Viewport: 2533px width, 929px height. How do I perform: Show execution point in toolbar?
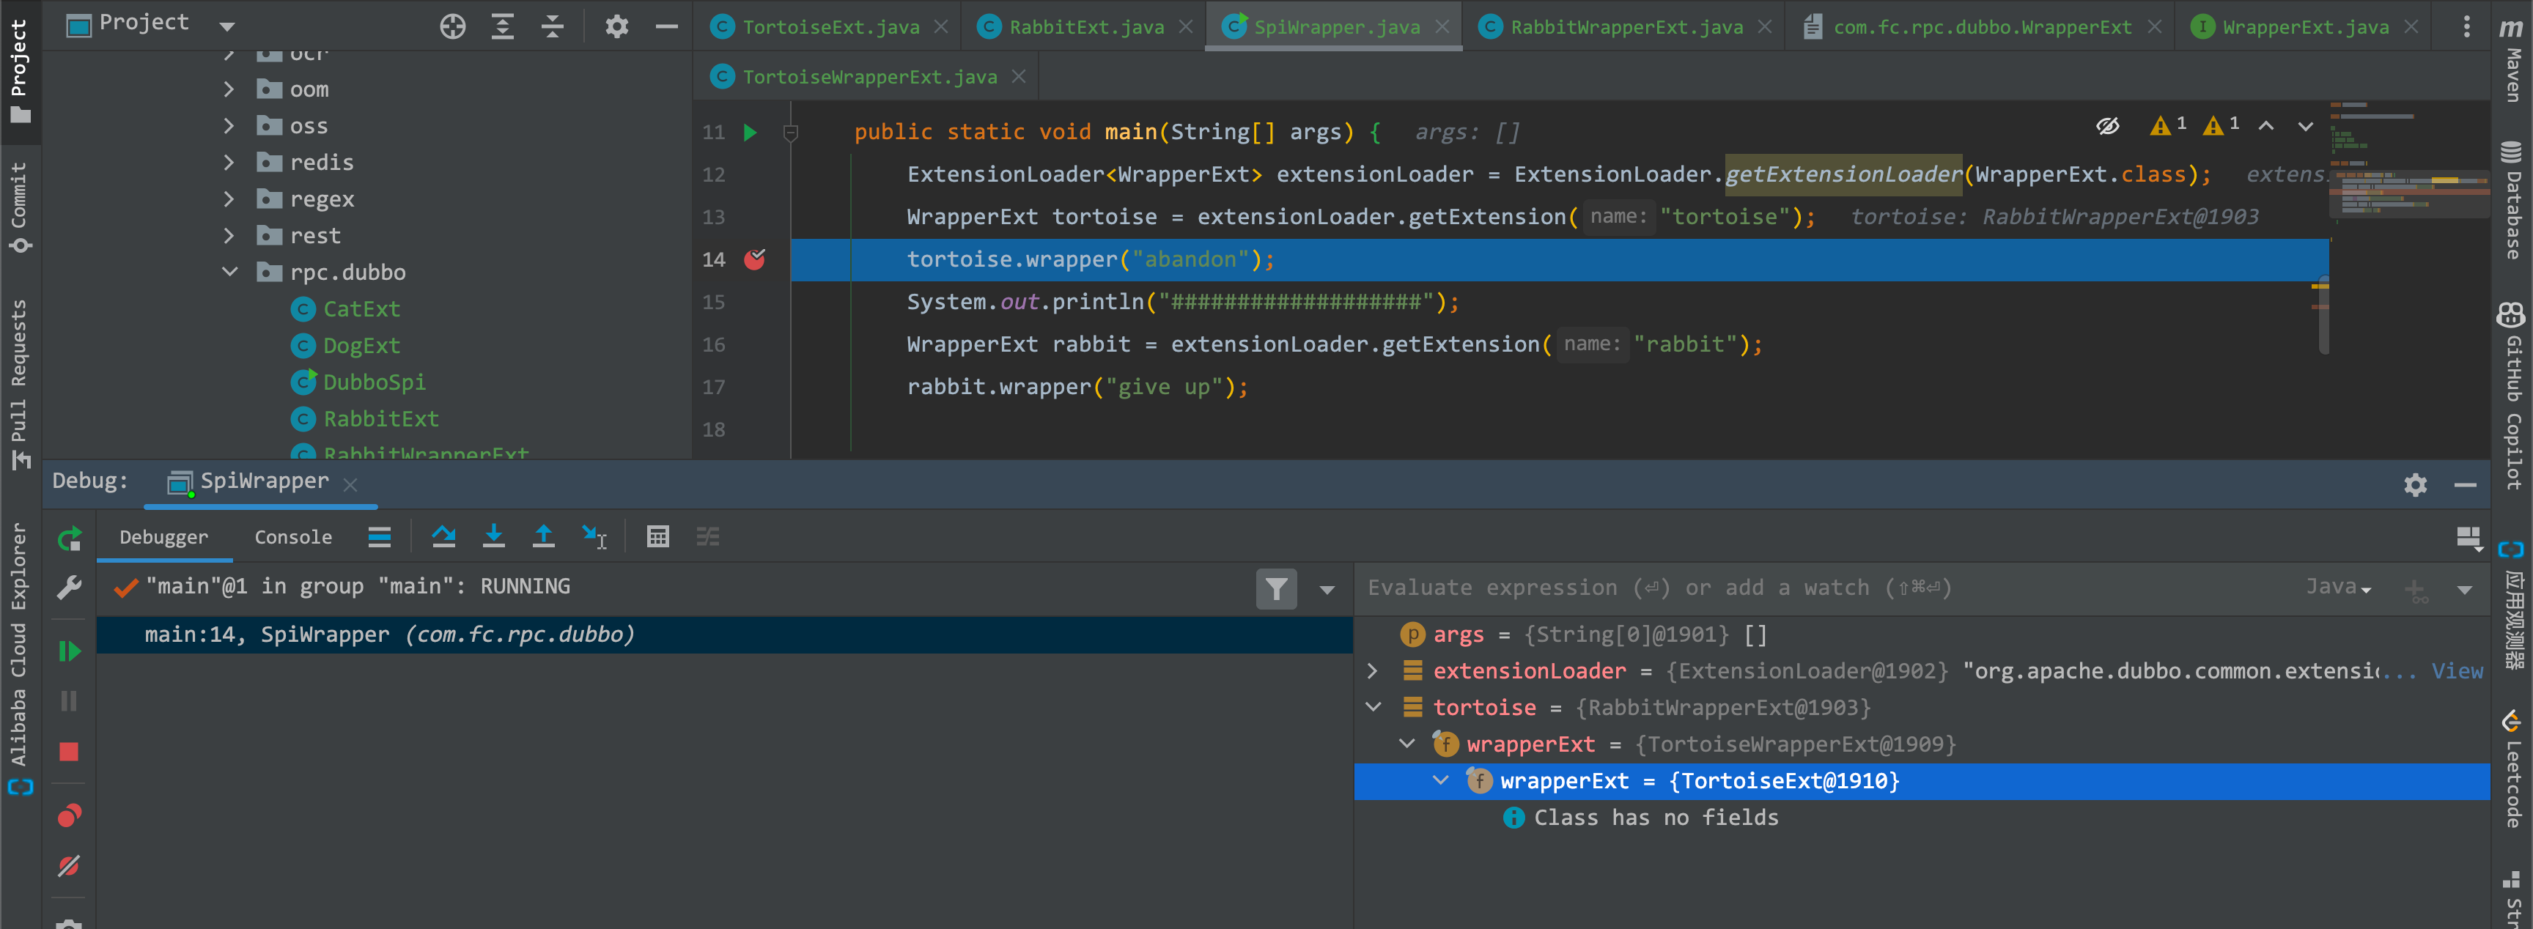click(x=380, y=537)
